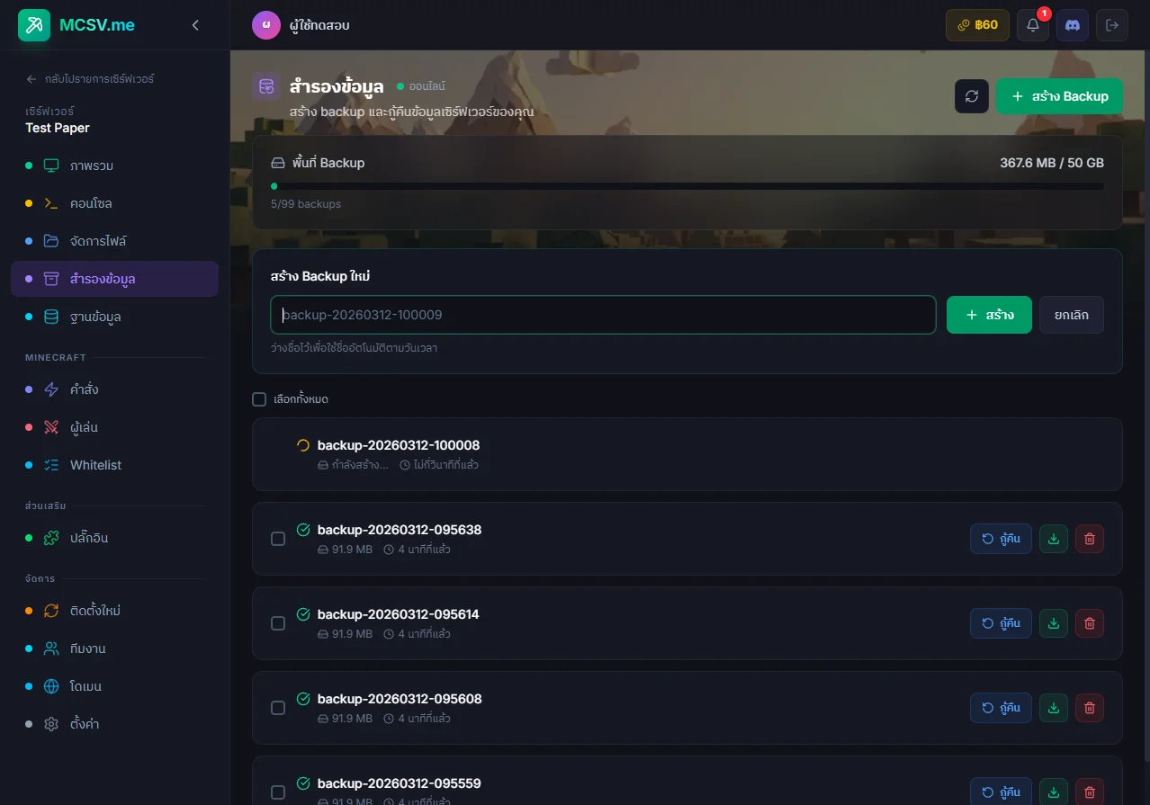
Task: Go to the ปลั๊กอิน plugins page
Action: 89,538
